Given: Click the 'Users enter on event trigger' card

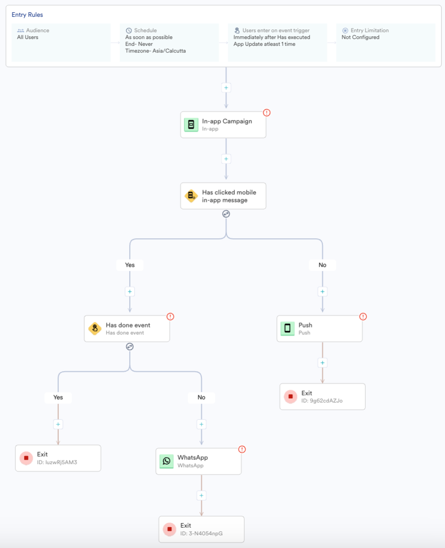Looking at the screenshot, I should (x=277, y=43).
